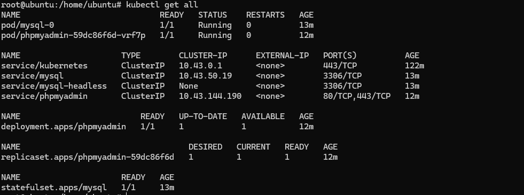Click the RESTARTS column header
Image resolution: width=524 pixels, height=195 pixels.
265,15
